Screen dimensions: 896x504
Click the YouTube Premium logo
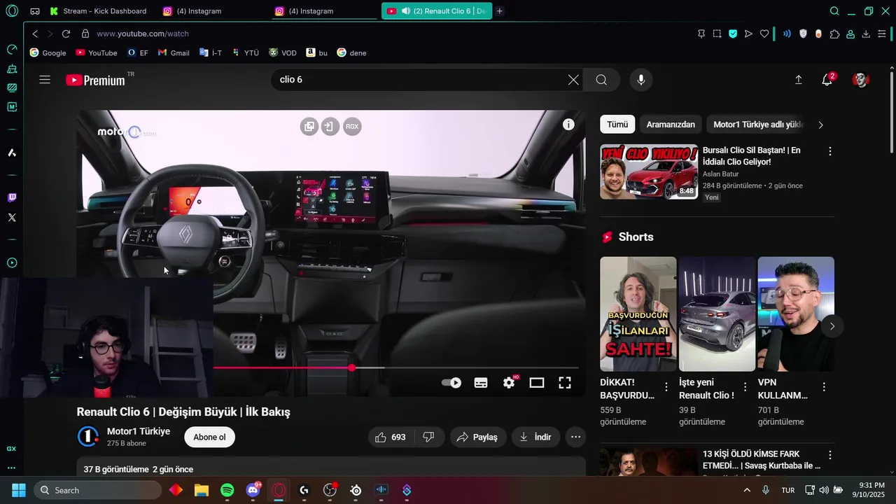(97, 80)
